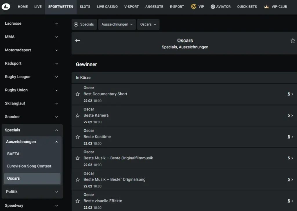Click the back arrow beside Oscars heading
297x211 pixels.
pyautogui.click(x=78, y=41)
